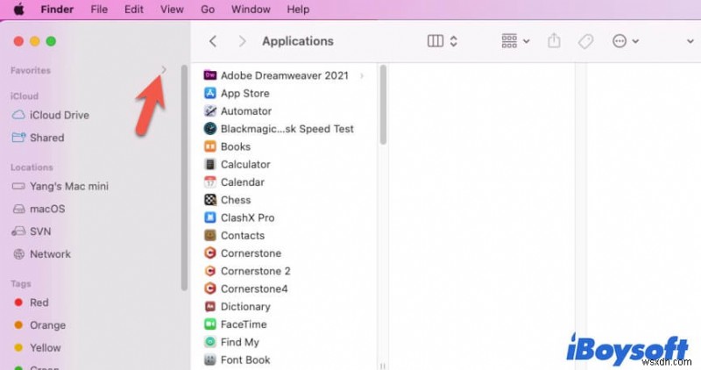The height and width of the screenshot is (370, 701).
Task: Open the Help menu
Action: point(298,10)
